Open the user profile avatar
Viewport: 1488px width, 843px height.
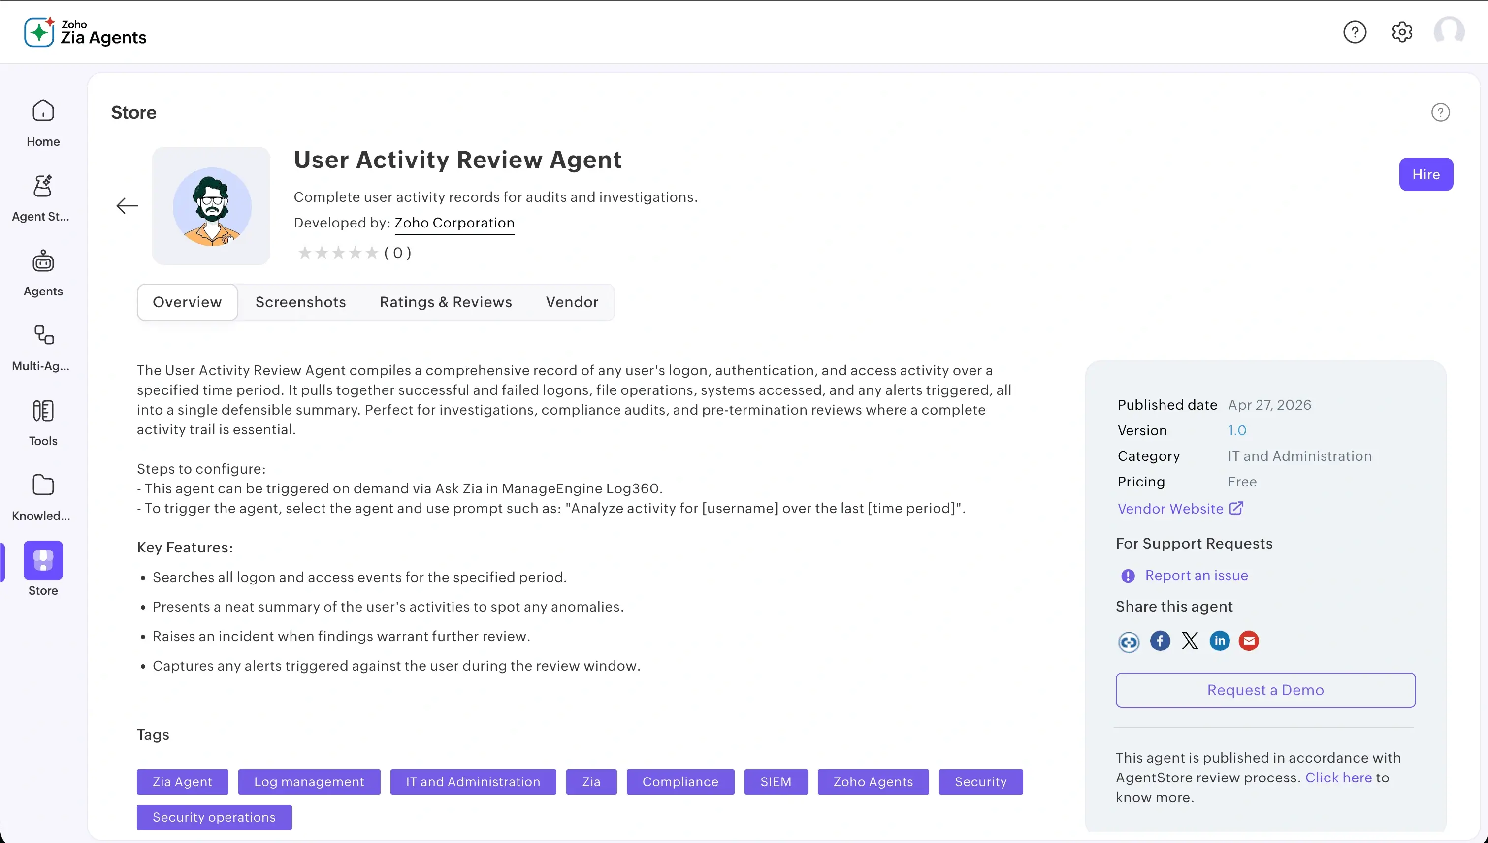click(x=1449, y=32)
